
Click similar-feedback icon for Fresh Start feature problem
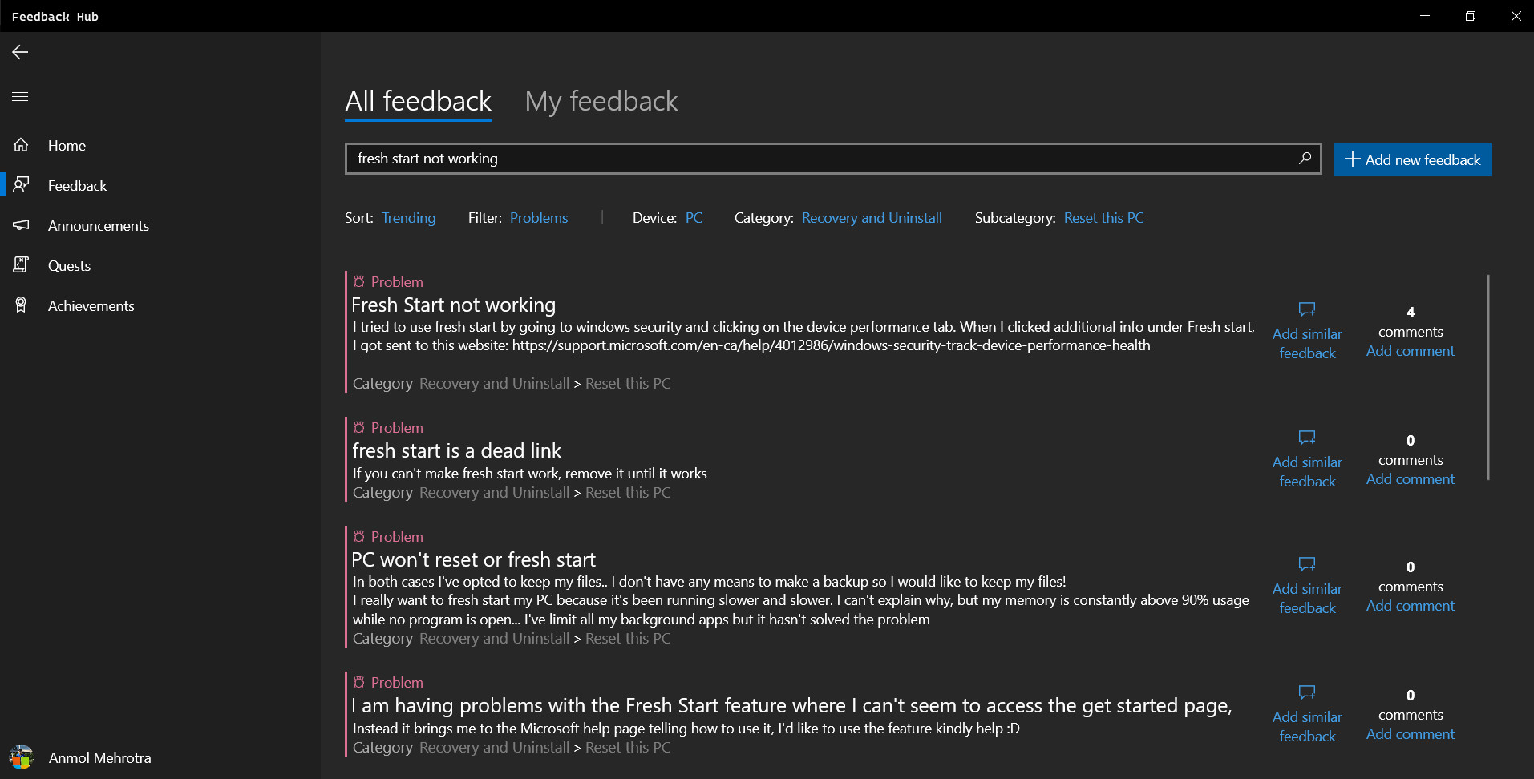(x=1307, y=692)
